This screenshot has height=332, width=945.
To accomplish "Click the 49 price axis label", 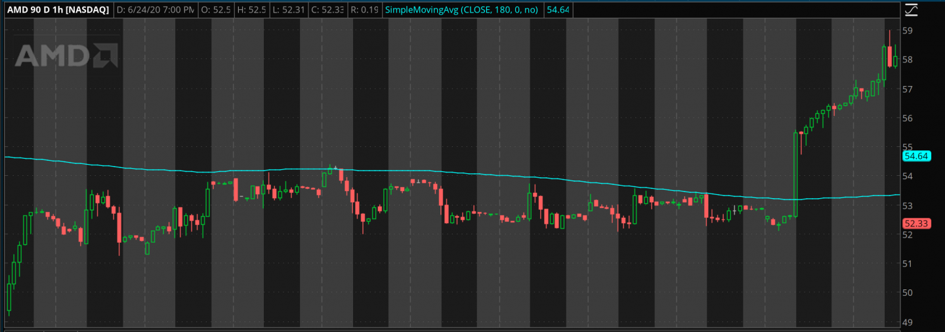I will [908, 322].
